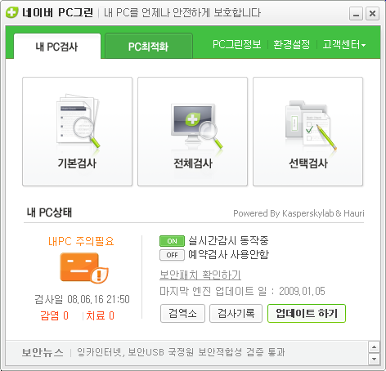This screenshot has height=371, width=386.
Task: Click the 검사일 08.06.16 21:50 text
Action: pos(82,299)
